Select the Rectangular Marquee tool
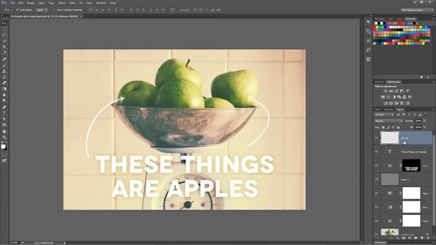Screen dimensions: 436x245 (4, 29)
